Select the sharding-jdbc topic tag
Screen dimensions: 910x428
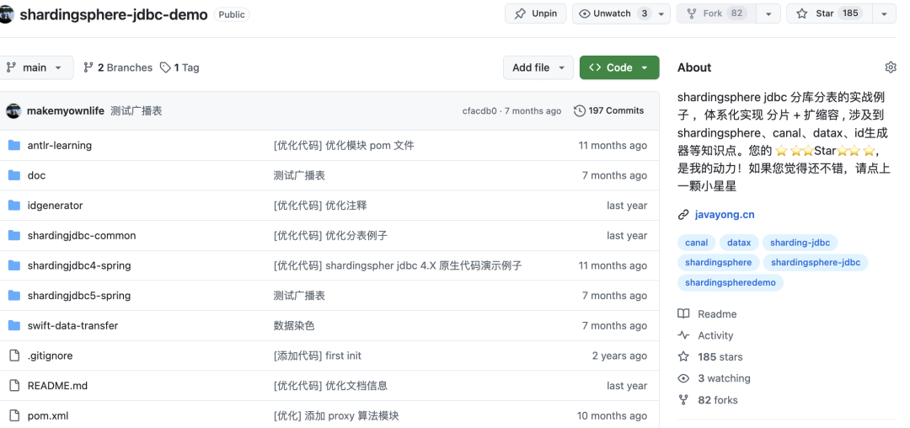point(800,243)
